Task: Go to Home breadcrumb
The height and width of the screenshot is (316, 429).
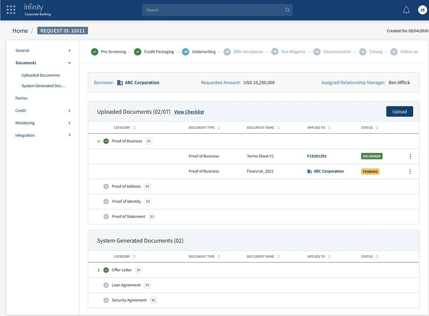Action: [x=20, y=31]
